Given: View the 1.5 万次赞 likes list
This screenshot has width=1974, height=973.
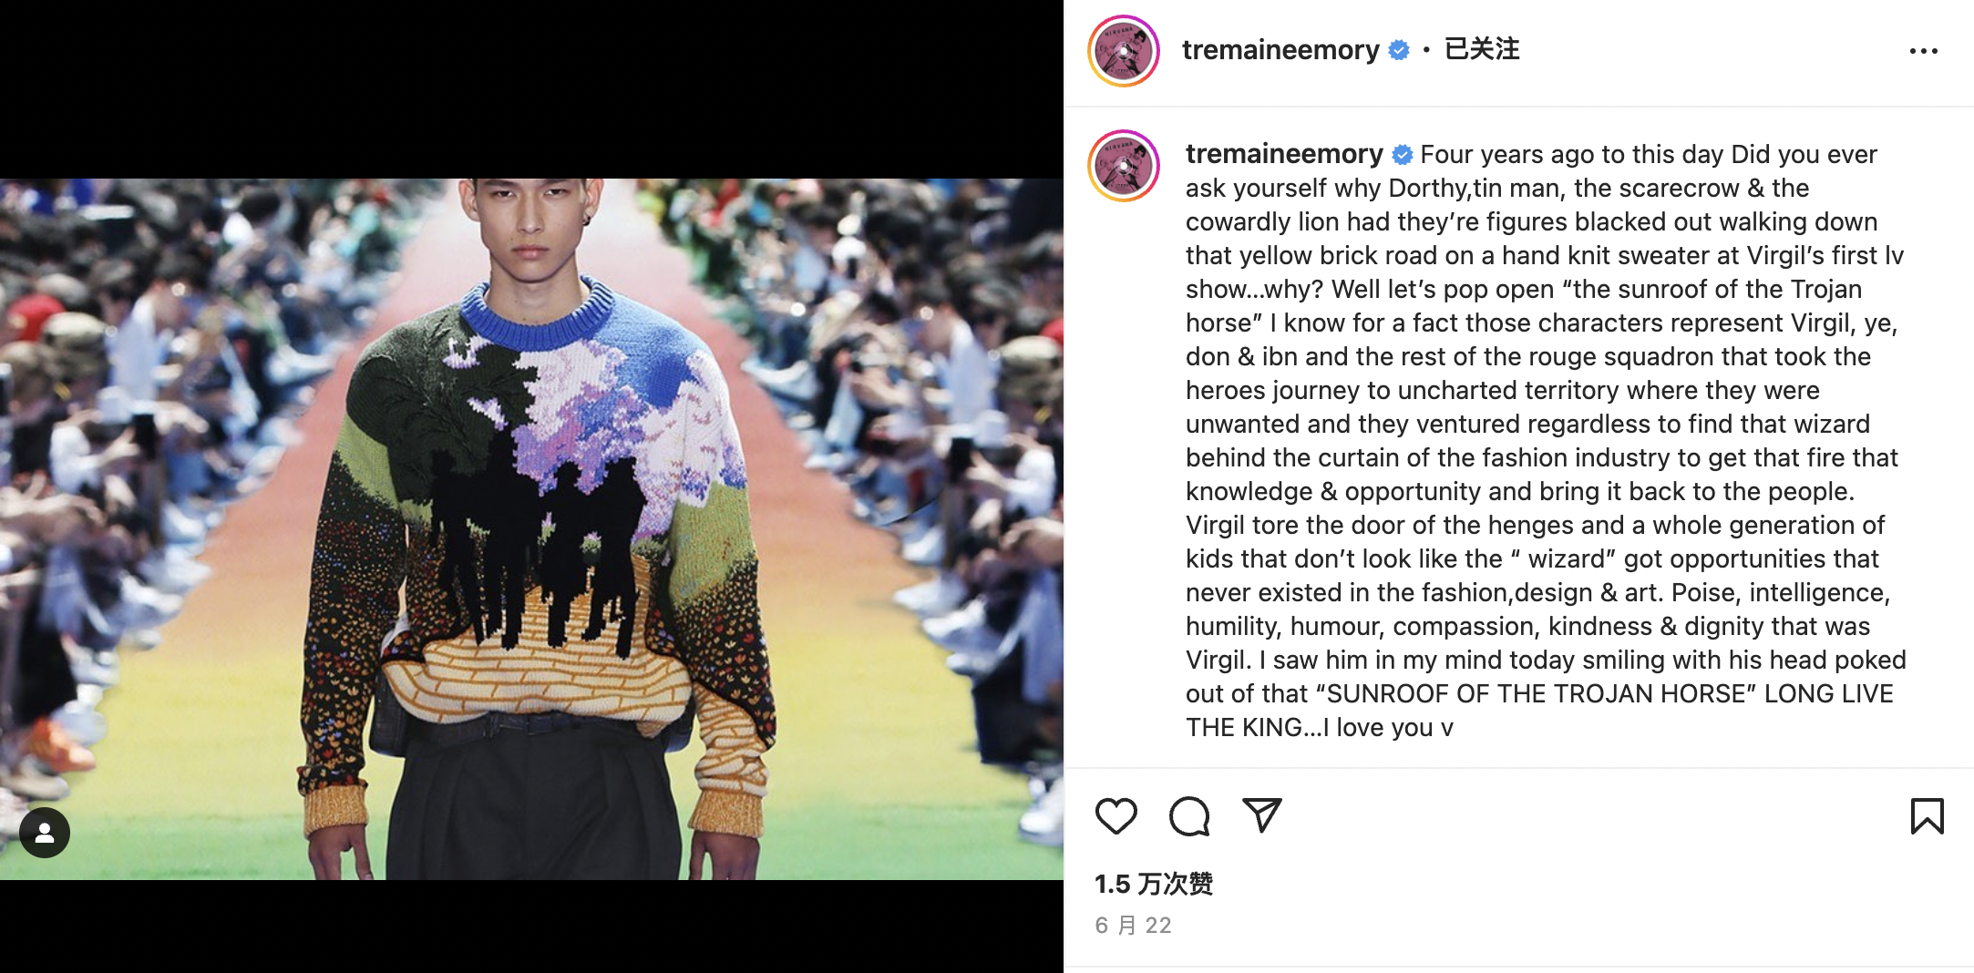Looking at the screenshot, I should (x=1154, y=884).
